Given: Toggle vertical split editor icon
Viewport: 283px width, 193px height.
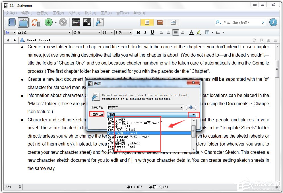Looking at the screenshot, I should [x=268, y=40].
